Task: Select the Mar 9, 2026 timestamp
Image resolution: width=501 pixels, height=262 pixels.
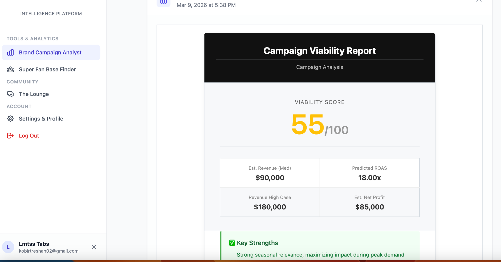Action: point(206,5)
